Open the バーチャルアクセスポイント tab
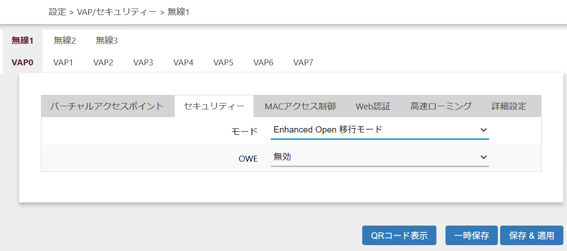Image resolution: width=567 pixels, height=251 pixels. 107,106
